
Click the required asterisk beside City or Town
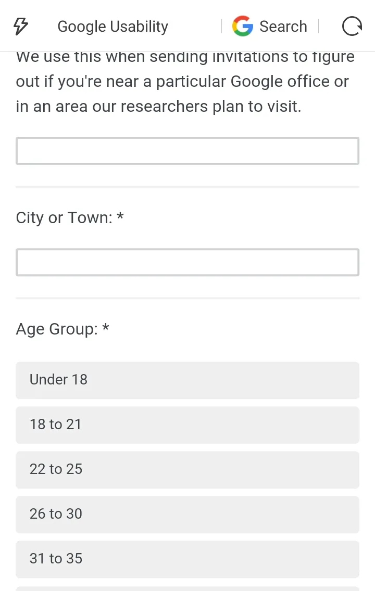pos(120,215)
